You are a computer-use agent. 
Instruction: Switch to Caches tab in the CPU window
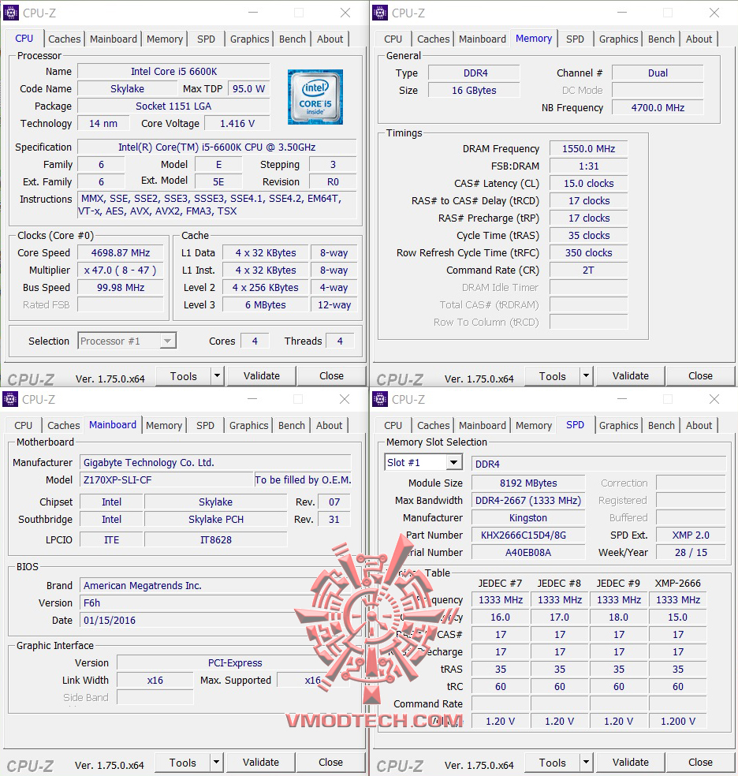tap(65, 39)
